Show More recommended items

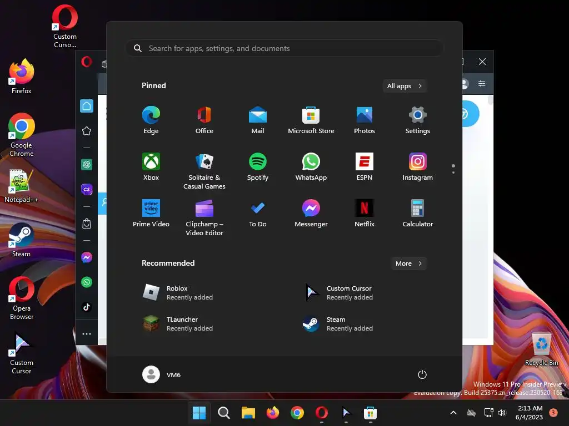408,263
